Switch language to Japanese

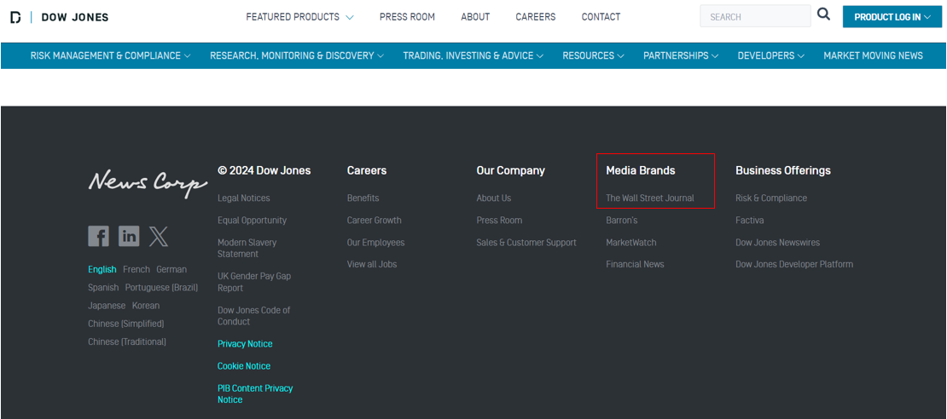coord(107,306)
